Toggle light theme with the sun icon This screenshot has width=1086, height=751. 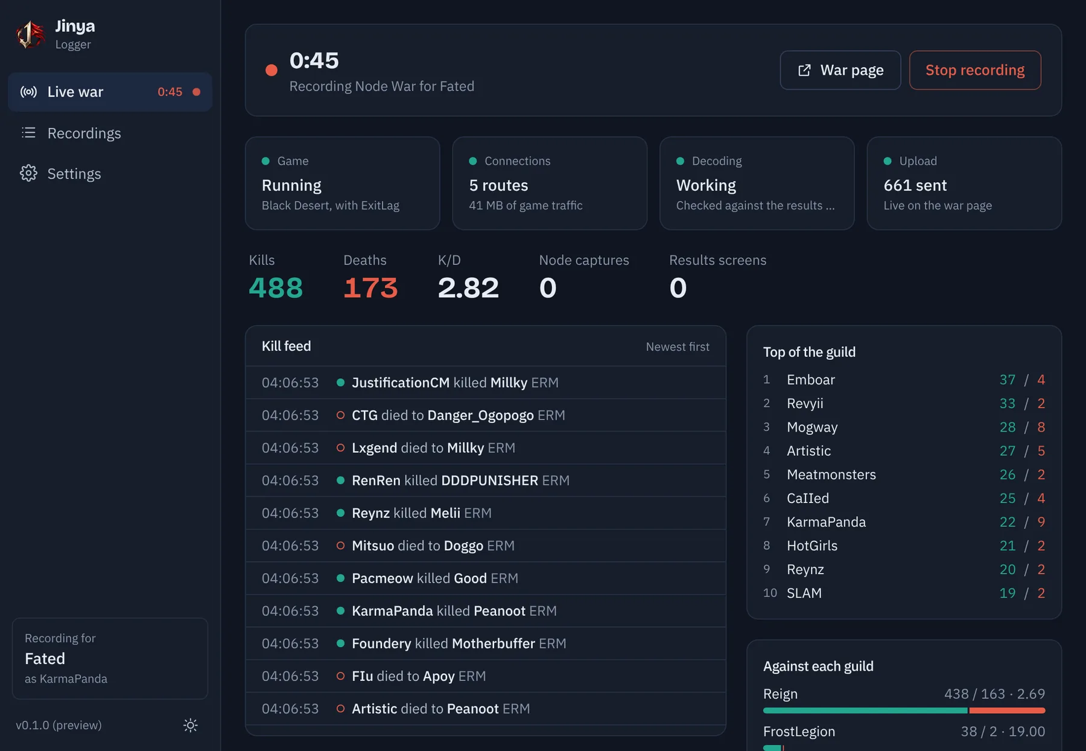click(x=190, y=725)
